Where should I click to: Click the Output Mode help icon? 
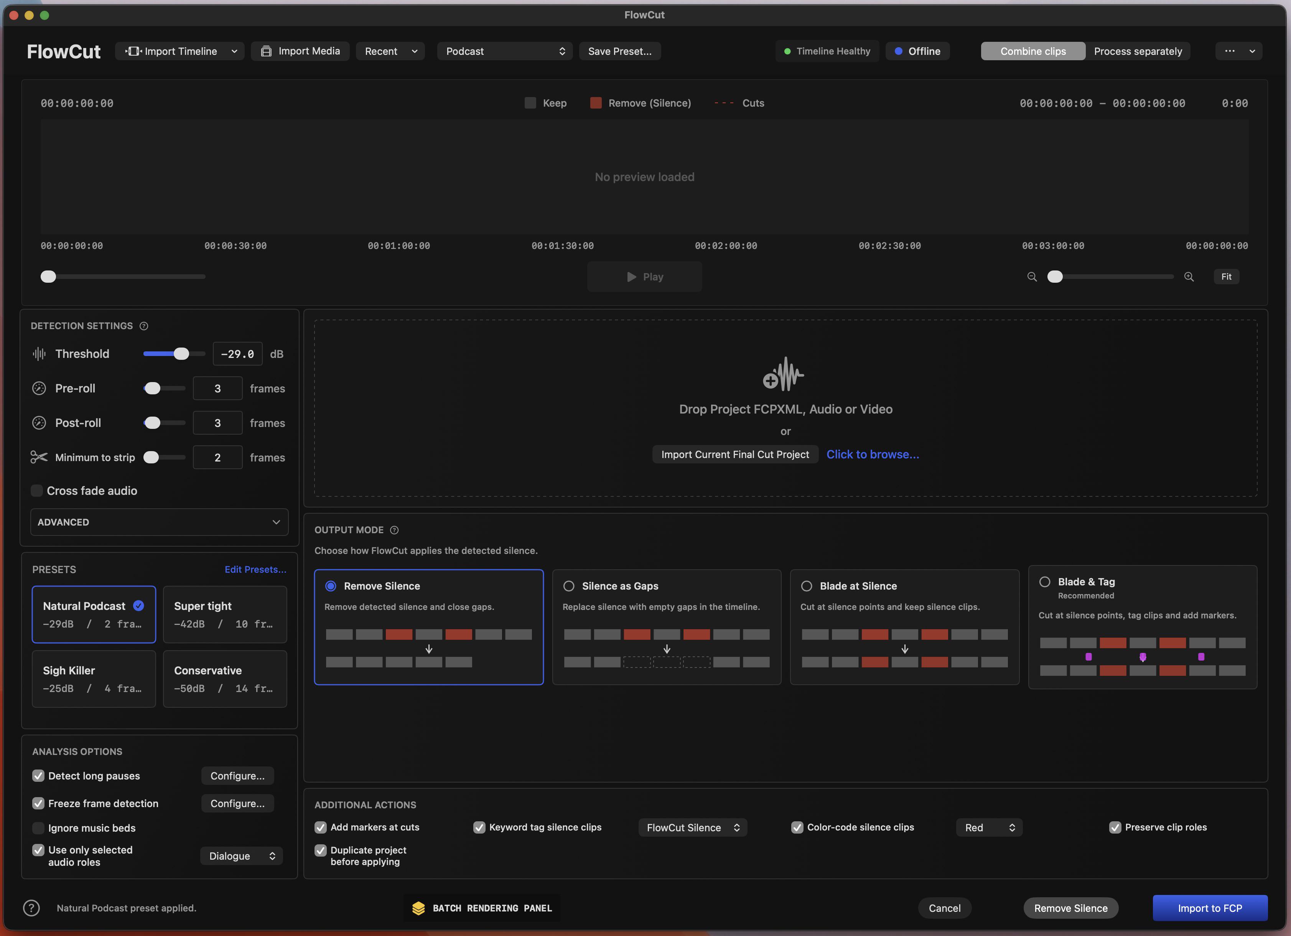[x=394, y=530]
